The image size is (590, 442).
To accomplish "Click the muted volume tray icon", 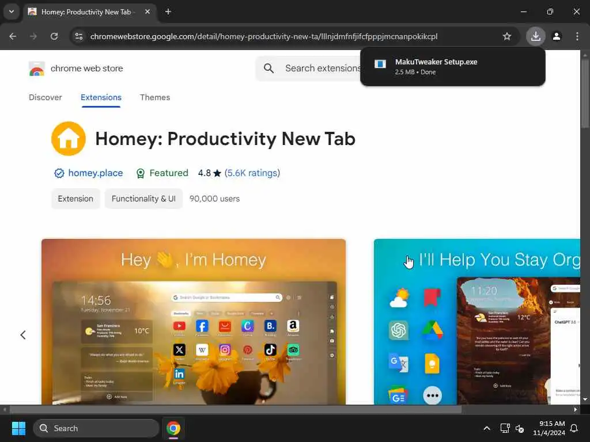I will tap(520, 428).
